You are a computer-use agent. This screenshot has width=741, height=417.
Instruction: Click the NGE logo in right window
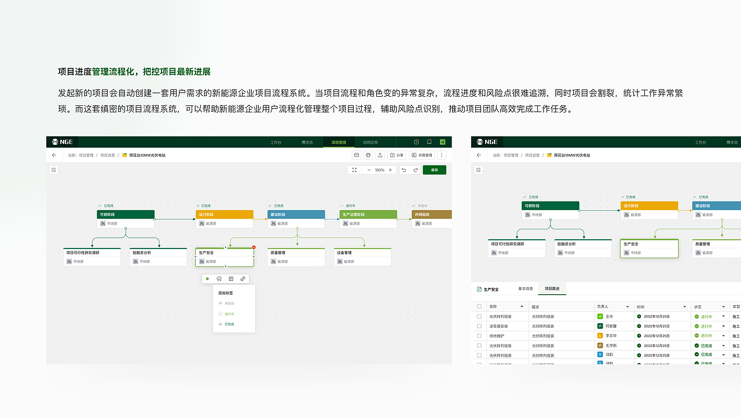pos(487,142)
